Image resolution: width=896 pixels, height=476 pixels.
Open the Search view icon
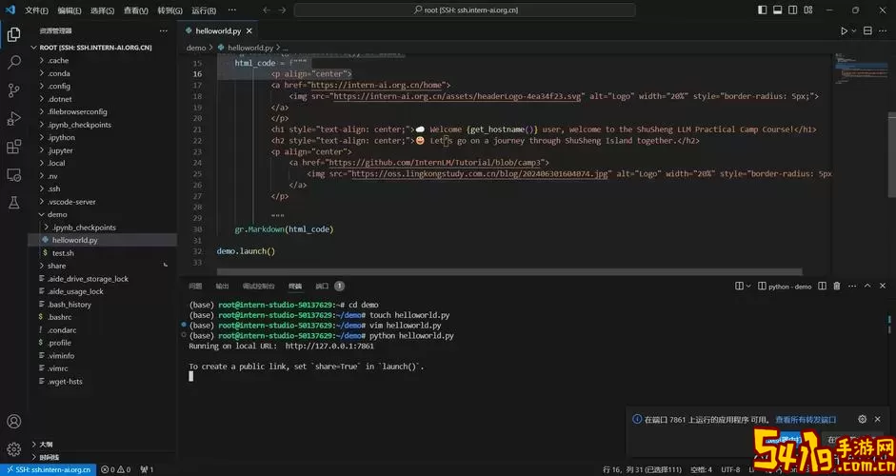pyautogui.click(x=13, y=62)
